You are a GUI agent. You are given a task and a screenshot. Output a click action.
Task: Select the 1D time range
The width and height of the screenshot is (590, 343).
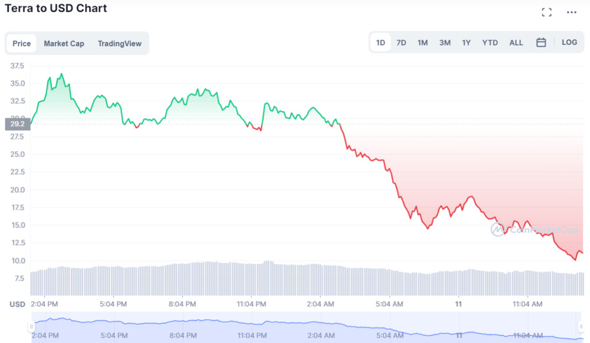coord(381,43)
